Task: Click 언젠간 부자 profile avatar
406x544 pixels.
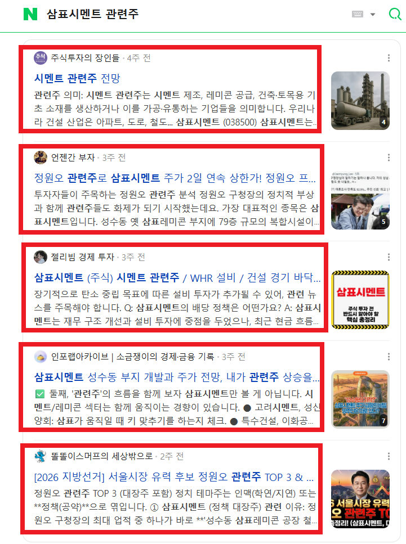Action: [41, 158]
